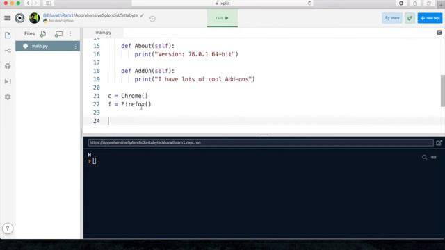
Task: Click the share button
Action: [392, 18]
